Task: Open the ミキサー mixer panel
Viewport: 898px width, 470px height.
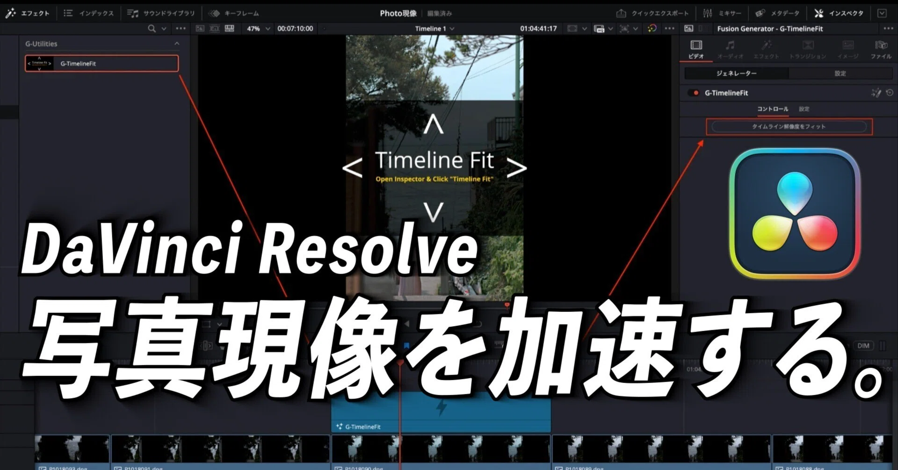Action: [x=722, y=13]
